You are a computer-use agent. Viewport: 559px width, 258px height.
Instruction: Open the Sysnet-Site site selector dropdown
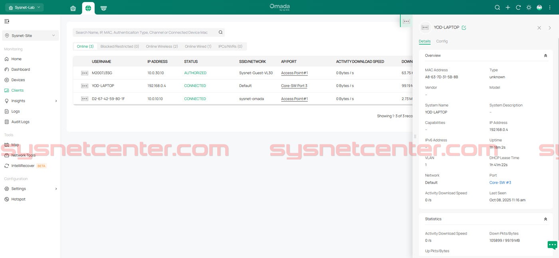click(x=30, y=35)
